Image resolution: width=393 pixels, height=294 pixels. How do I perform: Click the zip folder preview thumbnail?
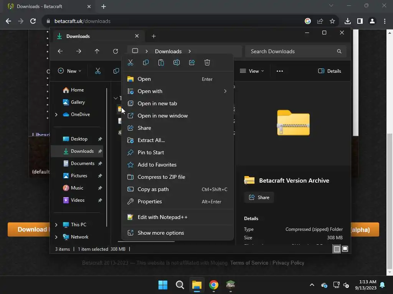[293, 123]
